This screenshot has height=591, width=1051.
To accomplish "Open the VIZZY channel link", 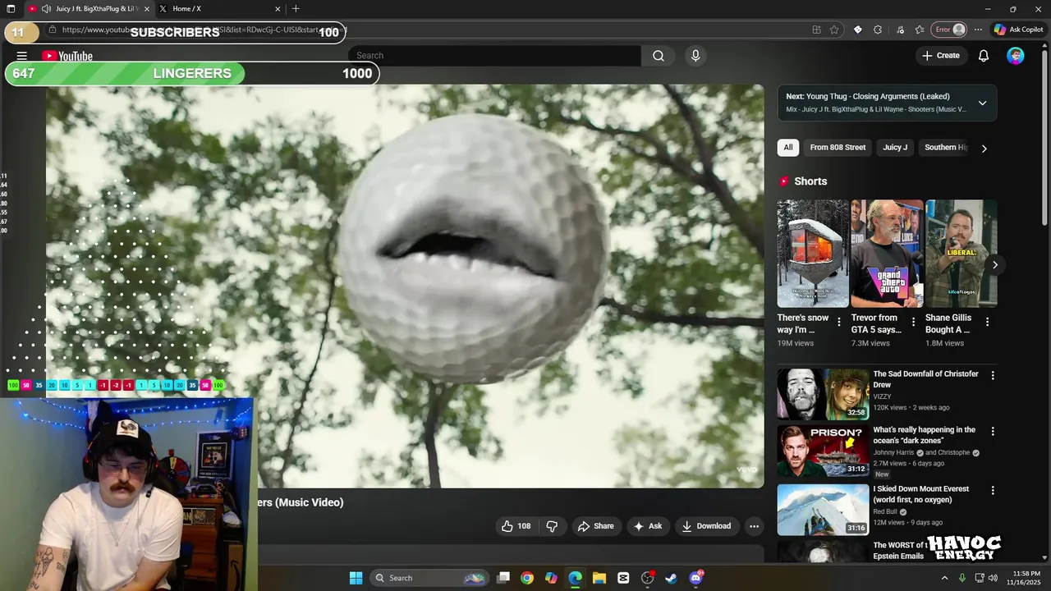I will (882, 396).
